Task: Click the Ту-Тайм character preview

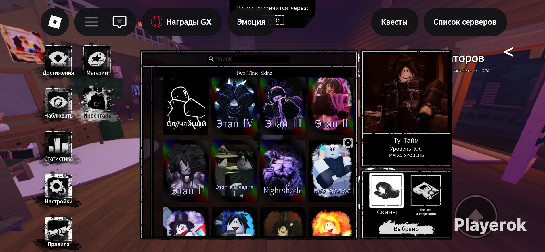Action: pos(406,92)
